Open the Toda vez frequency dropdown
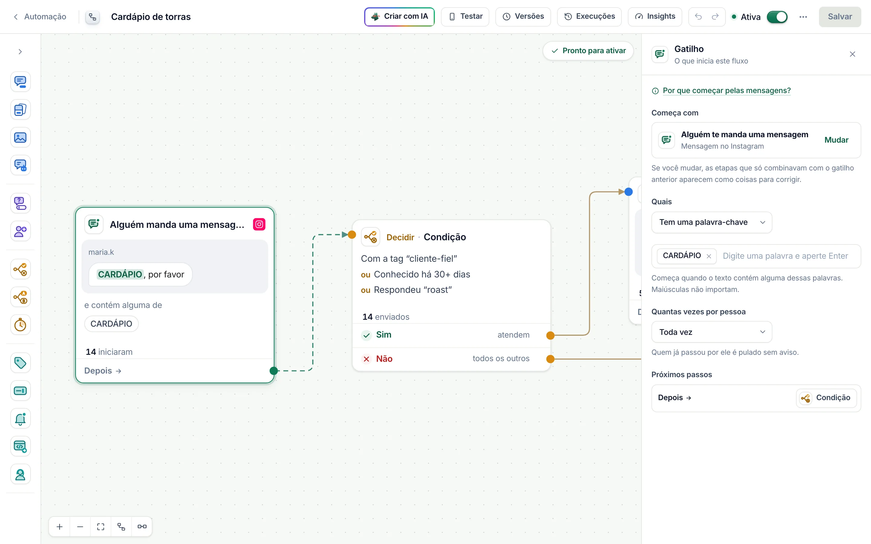Screen dimensions: 871x544 click(x=712, y=332)
